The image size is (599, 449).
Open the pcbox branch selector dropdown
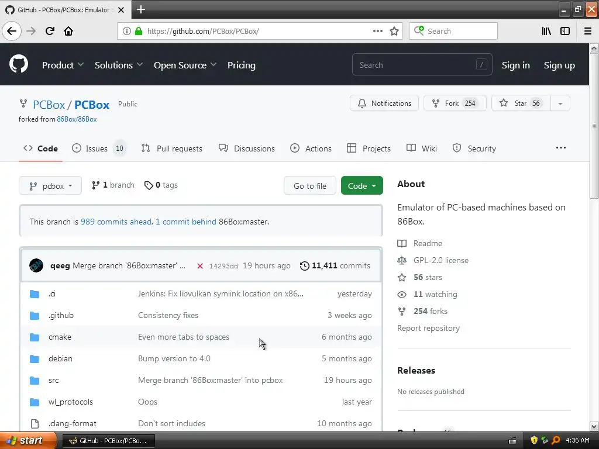[x=50, y=185]
